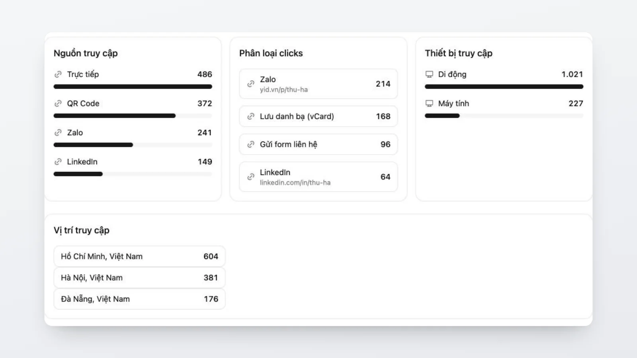Click the Di động progress bar
The image size is (637, 358).
[x=504, y=87]
